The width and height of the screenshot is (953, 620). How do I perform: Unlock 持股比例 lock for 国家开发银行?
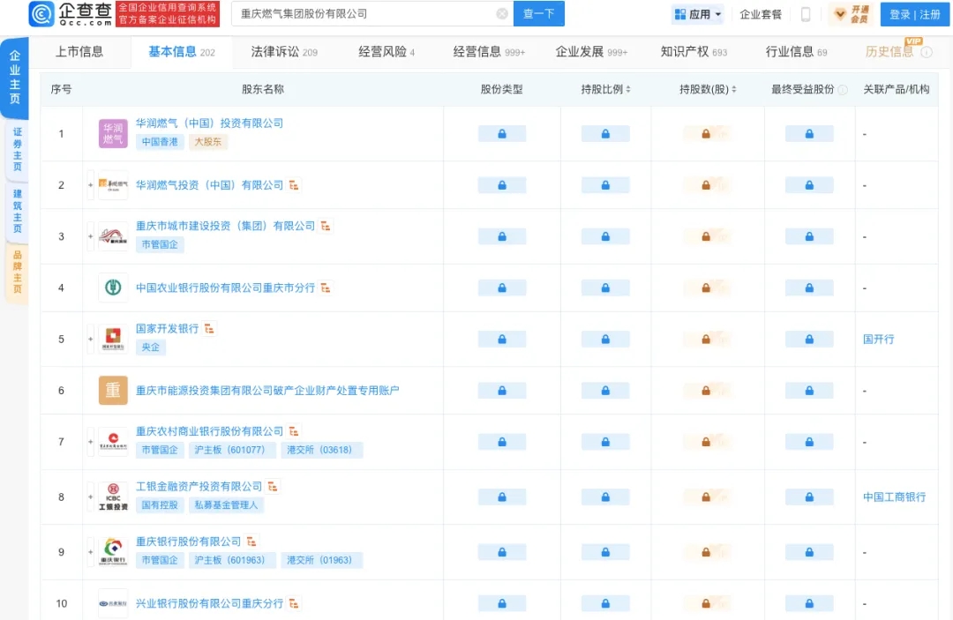click(605, 339)
